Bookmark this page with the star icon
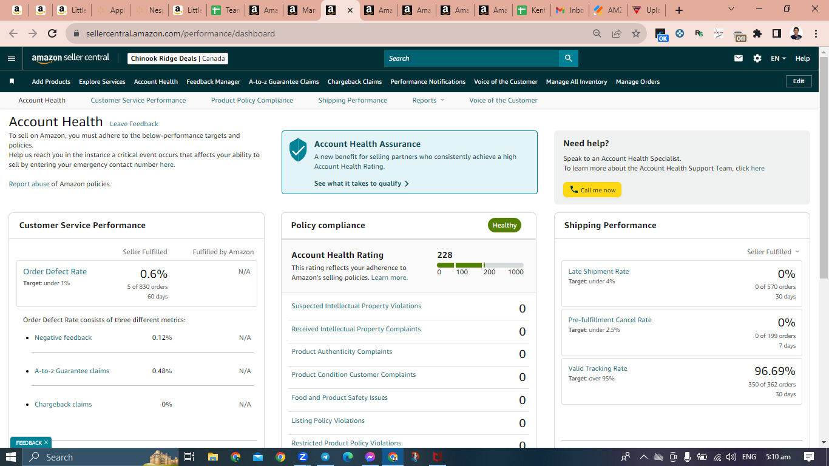The width and height of the screenshot is (829, 466). coord(636,33)
